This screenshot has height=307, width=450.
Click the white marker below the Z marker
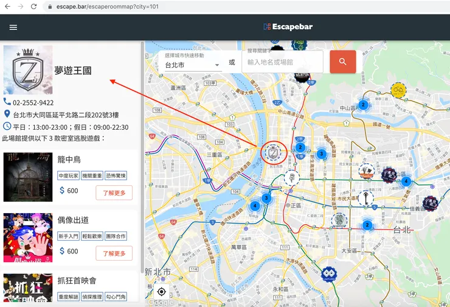[291, 178]
